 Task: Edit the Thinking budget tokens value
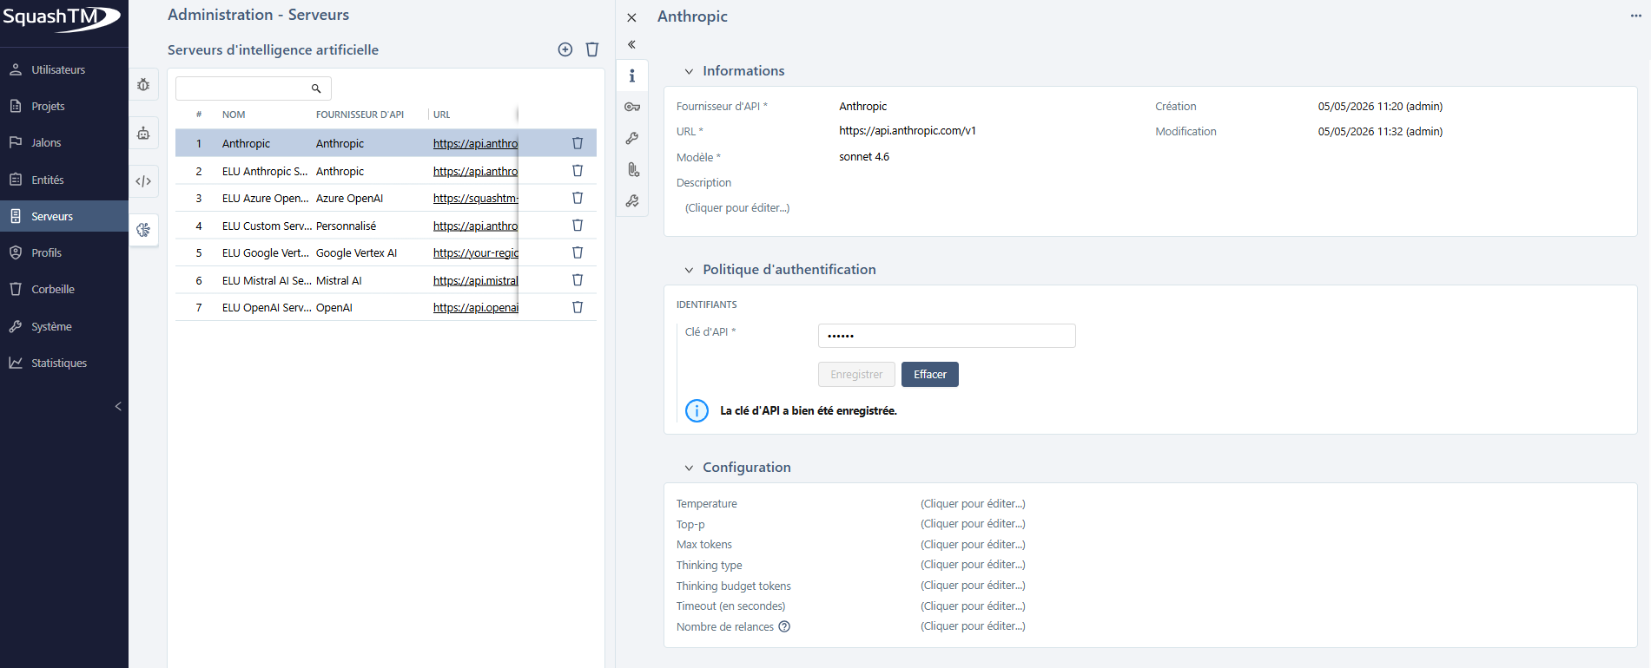[973, 586]
